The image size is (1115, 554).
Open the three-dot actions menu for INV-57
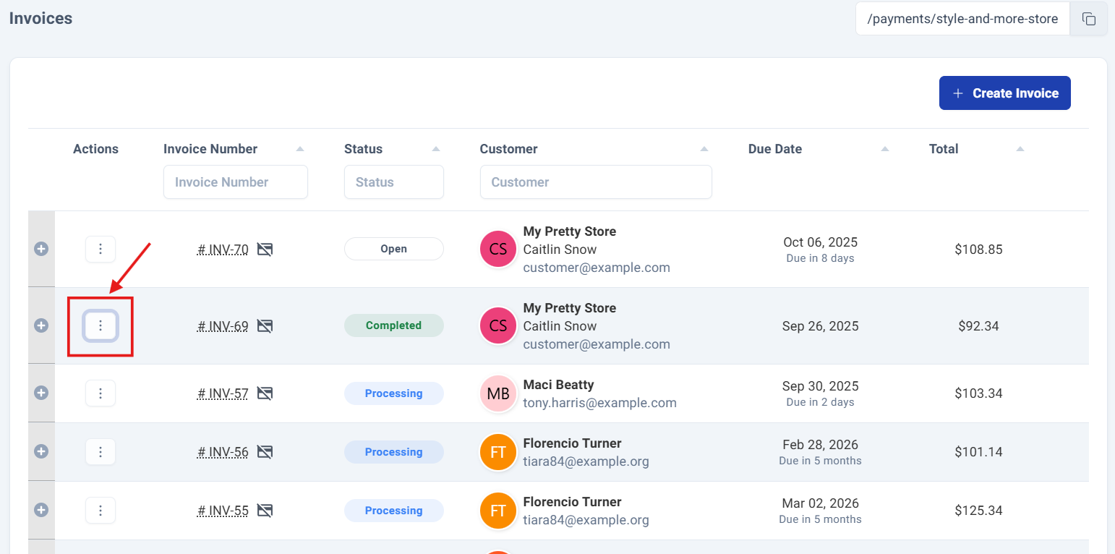pyautogui.click(x=101, y=393)
